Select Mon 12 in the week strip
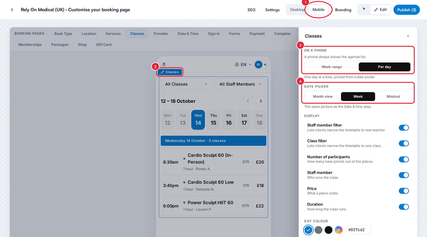Screen dimensions: 427x237 (167, 120)
